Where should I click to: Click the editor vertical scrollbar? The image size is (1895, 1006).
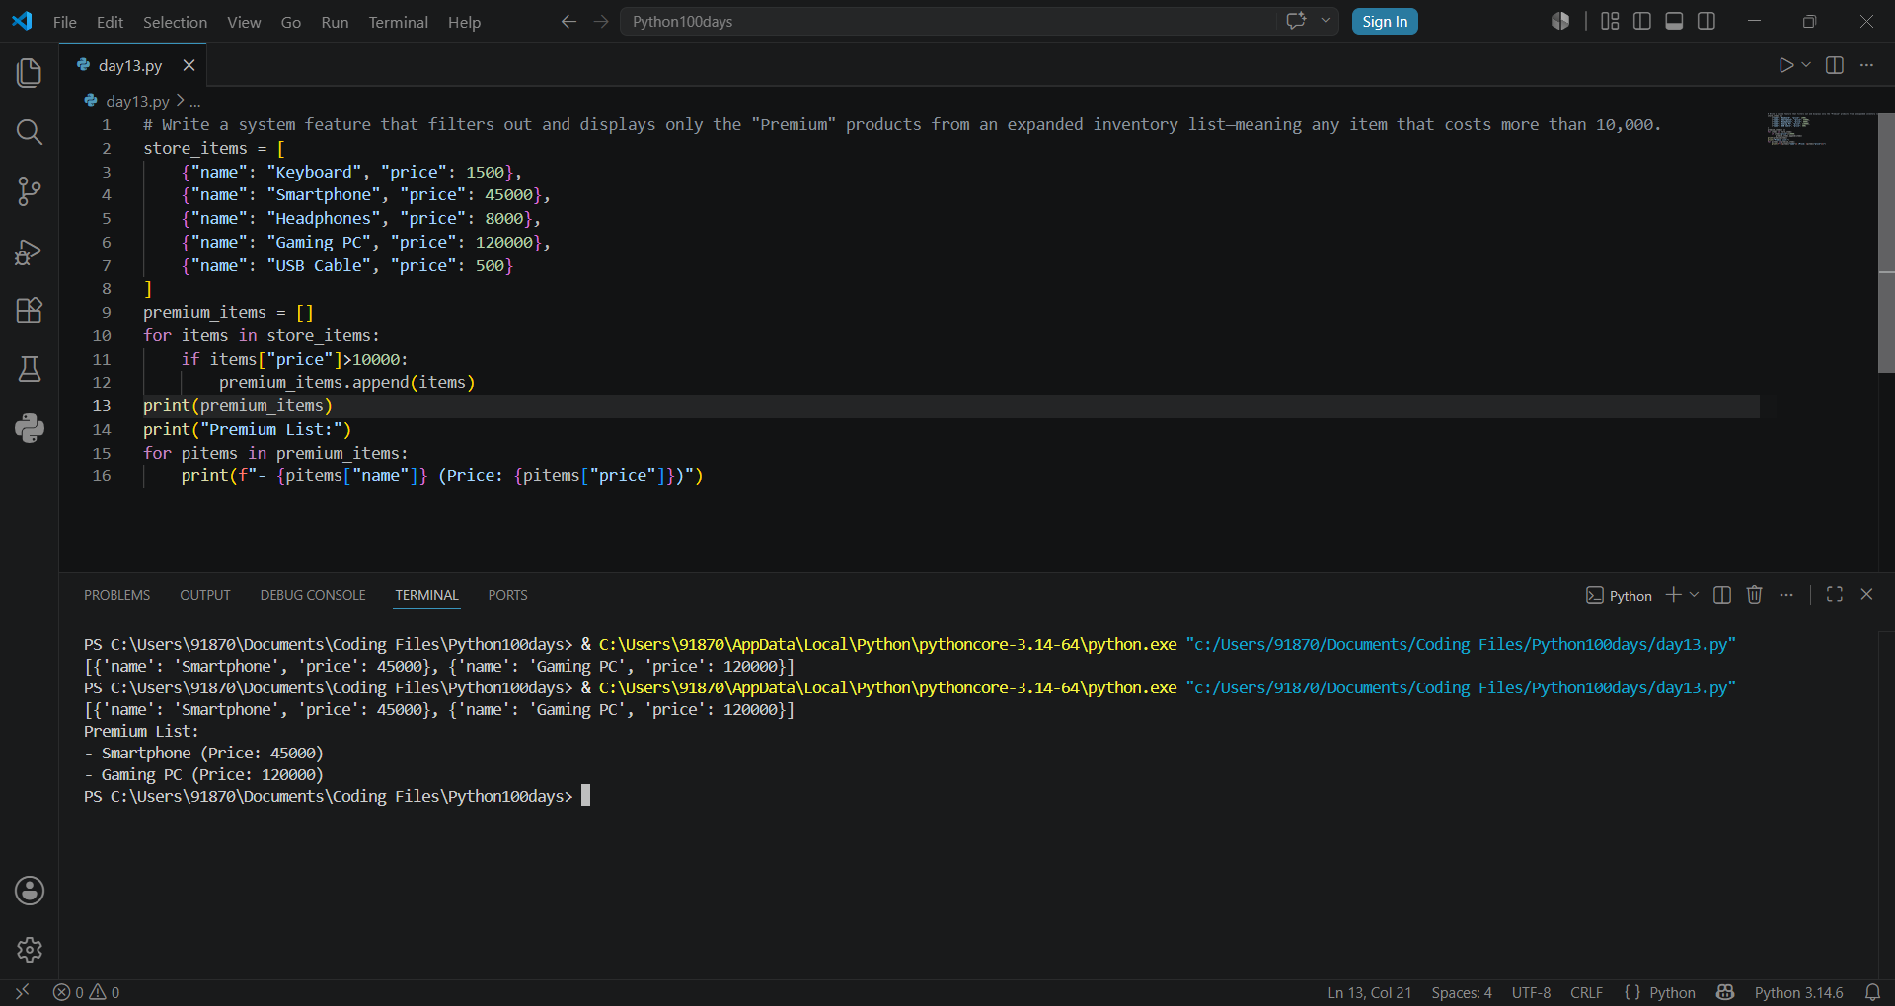[x=1886, y=242]
